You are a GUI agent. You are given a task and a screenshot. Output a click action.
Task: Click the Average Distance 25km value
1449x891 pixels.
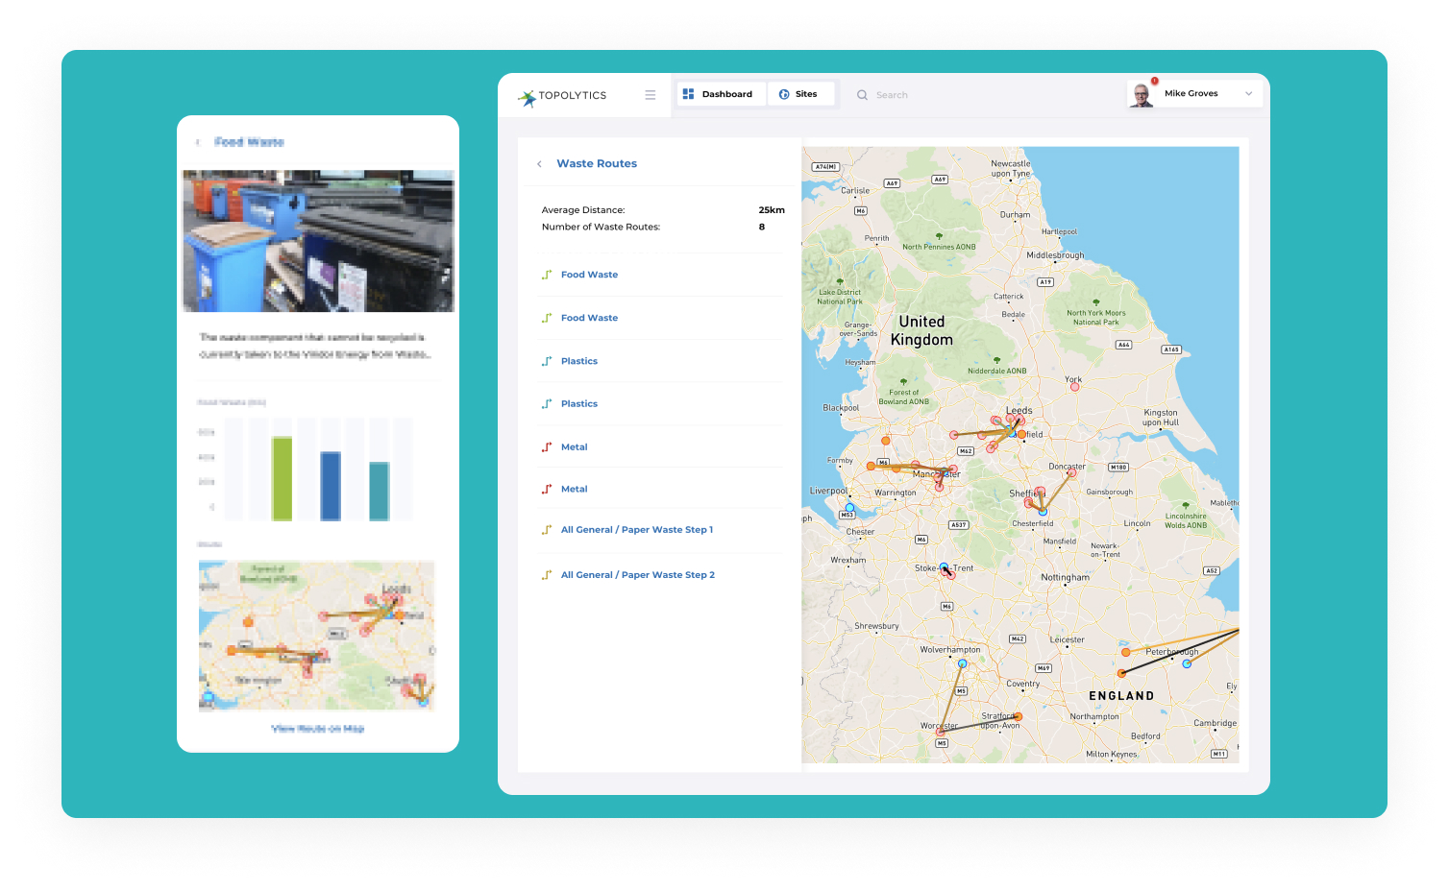point(772,210)
